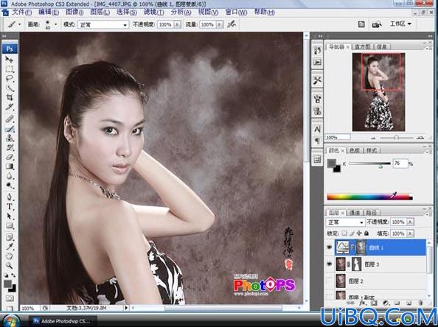Show the 图层 2 layer
The height and width of the screenshot is (327, 438).
pos(330,281)
